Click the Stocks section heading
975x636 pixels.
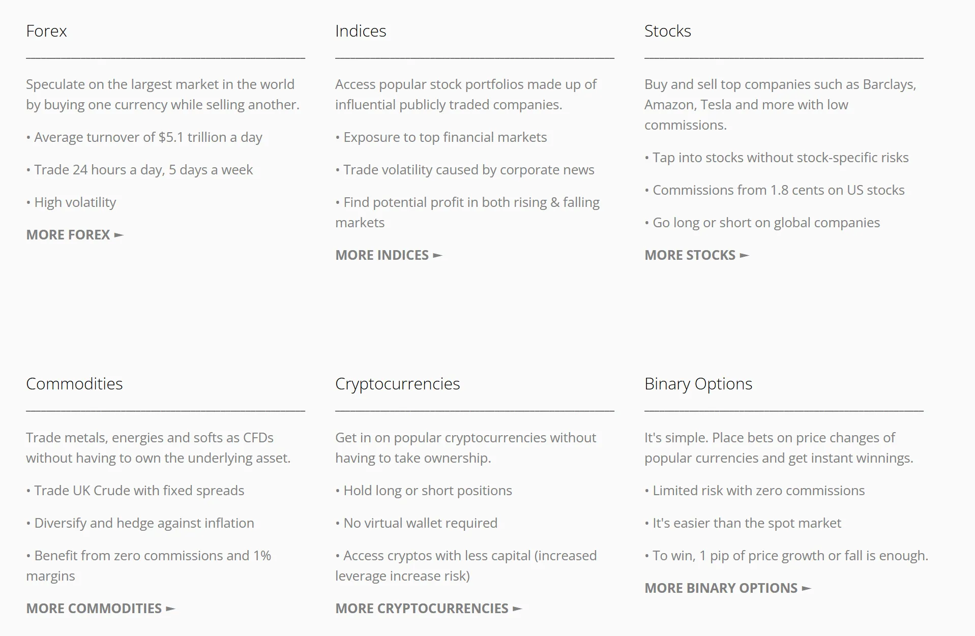coord(668,31)
